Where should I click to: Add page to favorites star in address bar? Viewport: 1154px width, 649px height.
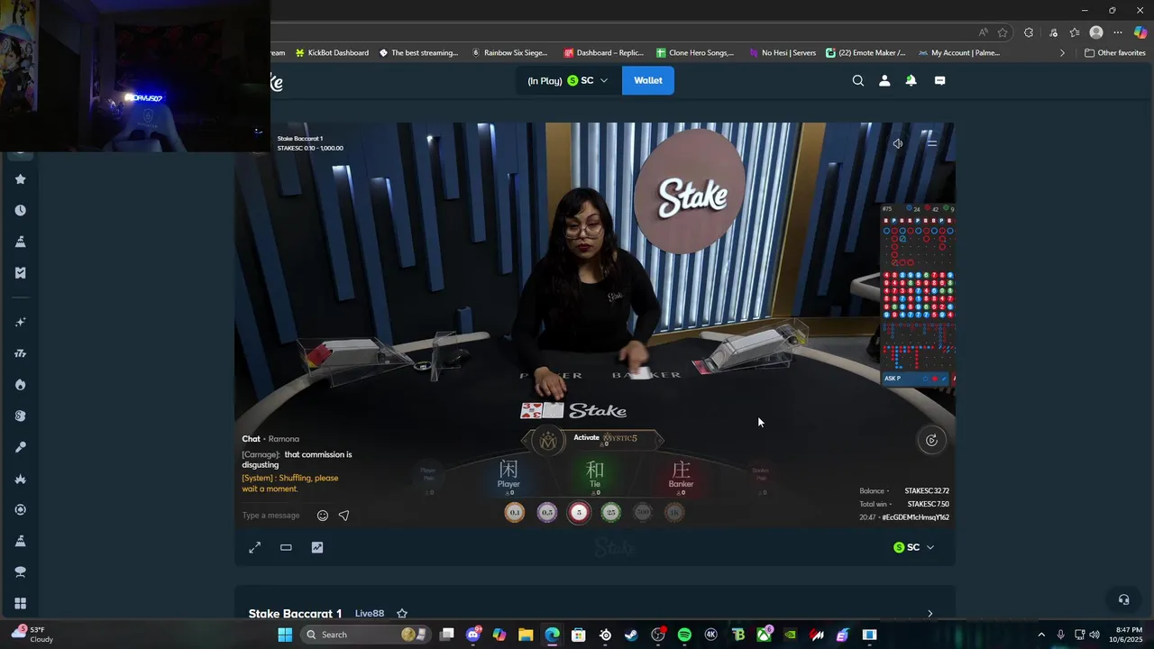pyautogui.click(x=1003, y=32)
